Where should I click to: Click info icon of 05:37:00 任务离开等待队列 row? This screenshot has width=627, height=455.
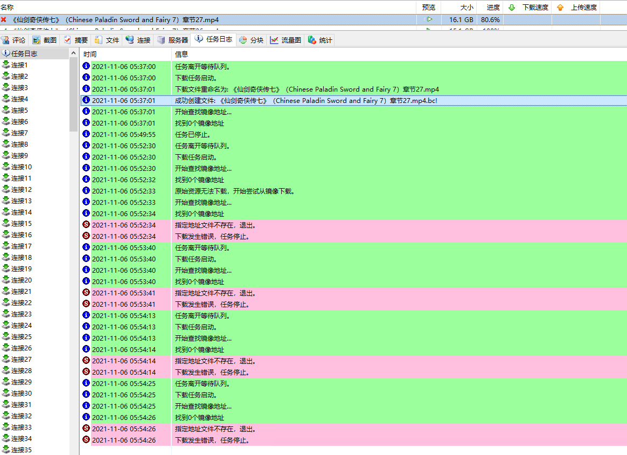point(86,66)
